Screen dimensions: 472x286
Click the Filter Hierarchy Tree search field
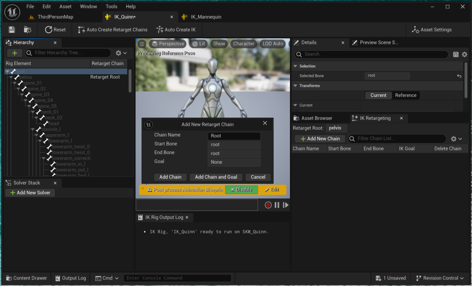click(x=68, y=53)
